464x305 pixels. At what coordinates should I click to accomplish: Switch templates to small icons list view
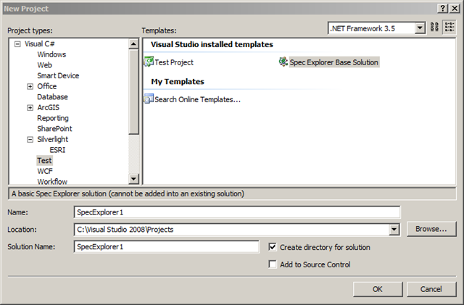pyautogui.click(x=449, y=27)
